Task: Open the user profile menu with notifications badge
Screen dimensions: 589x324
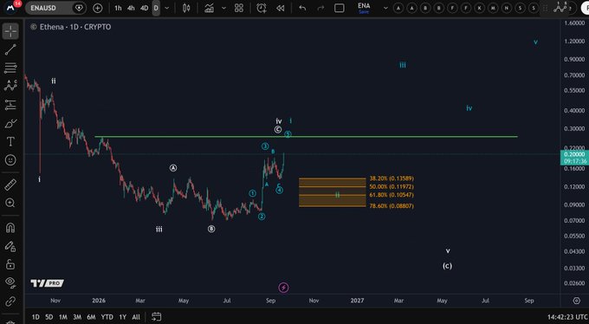Action: pos(11,7)
